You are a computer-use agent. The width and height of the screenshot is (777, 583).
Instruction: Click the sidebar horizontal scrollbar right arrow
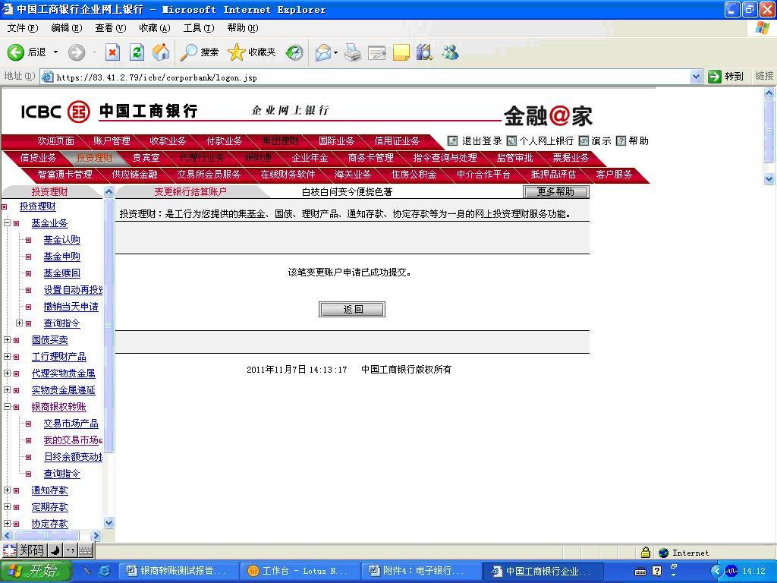(x=96, y=535)
